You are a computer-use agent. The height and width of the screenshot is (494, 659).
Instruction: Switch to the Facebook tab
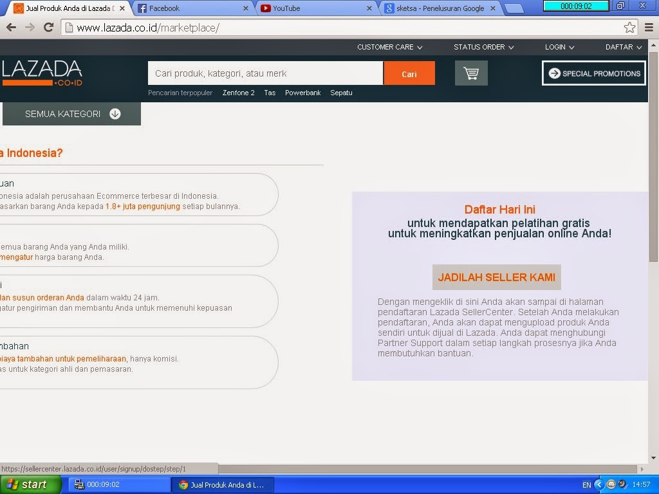191,8
